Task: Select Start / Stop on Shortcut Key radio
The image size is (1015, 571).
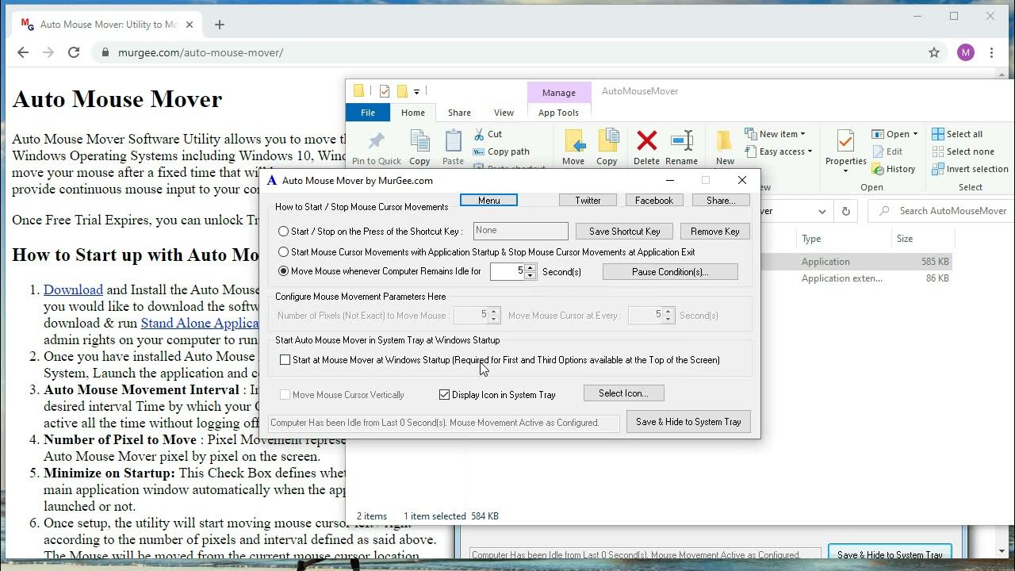Action: tap(284, 232)
